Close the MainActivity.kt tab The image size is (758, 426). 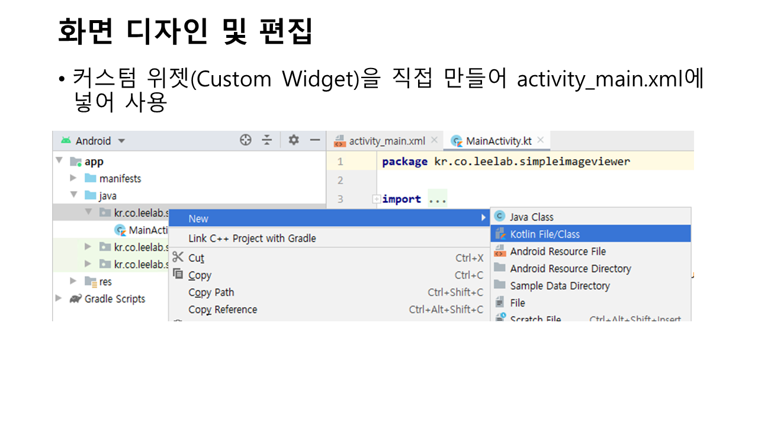[541, 140]
